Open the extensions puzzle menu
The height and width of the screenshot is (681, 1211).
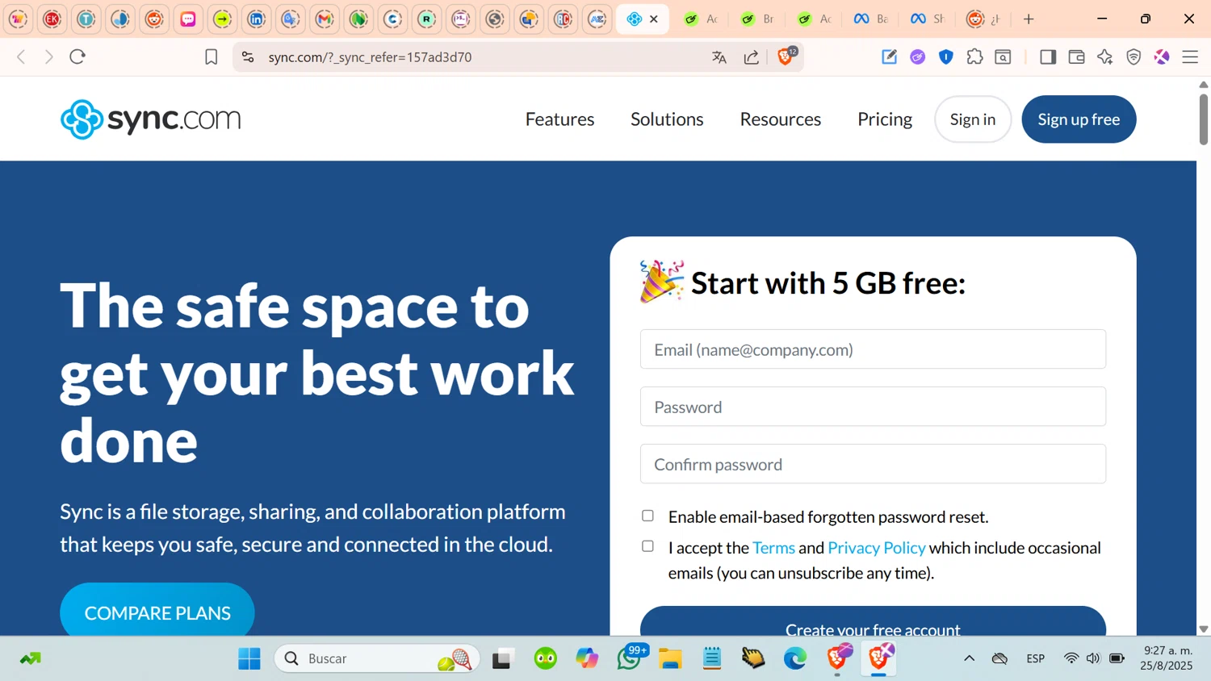[974, 56]
